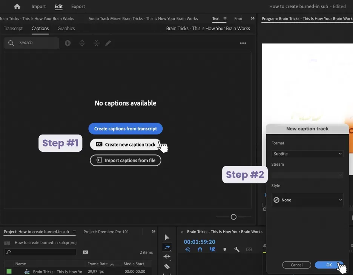353x275 pixels.
Task: Select the Ripple Edit tool
Action: click(x=167, y=257)
